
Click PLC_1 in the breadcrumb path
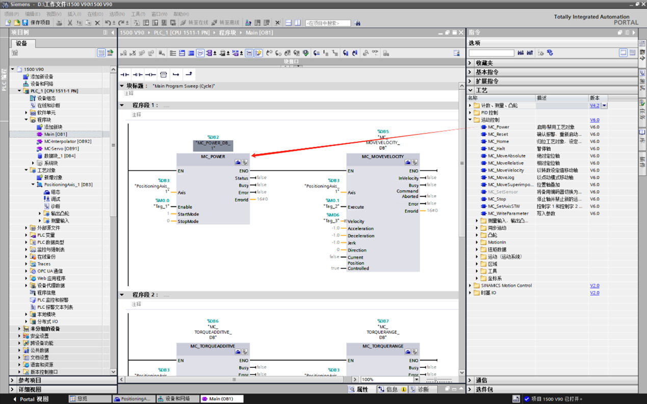pos(182,33)
